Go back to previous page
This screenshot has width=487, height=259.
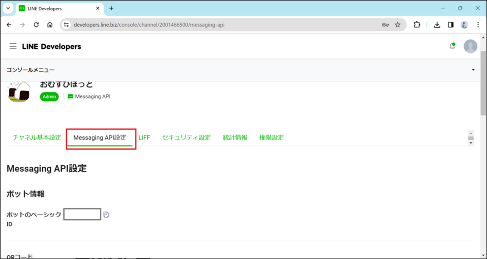(x=9, y=25)
